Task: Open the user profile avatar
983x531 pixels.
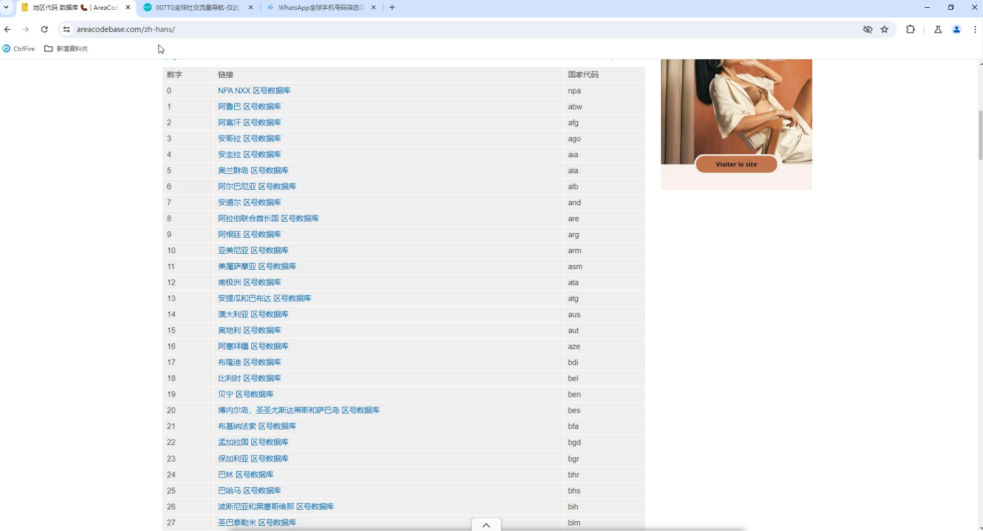Action: tap(957, 29)
